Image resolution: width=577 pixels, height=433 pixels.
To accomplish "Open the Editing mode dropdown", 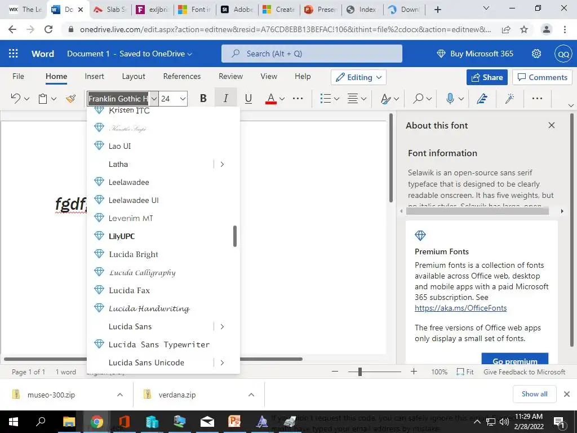I will 358,77.
